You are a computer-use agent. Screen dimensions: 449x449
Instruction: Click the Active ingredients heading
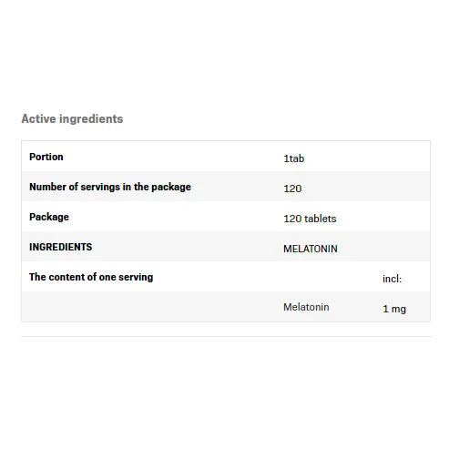(72, 118)
